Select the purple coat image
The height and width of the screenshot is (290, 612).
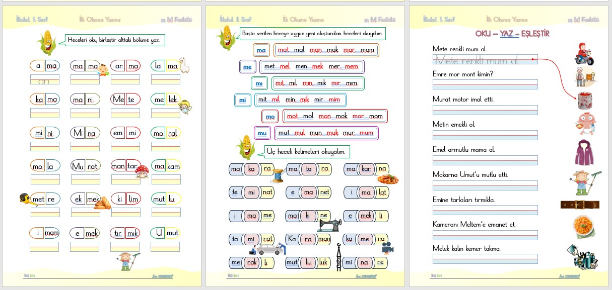click(x=585, y=152)
